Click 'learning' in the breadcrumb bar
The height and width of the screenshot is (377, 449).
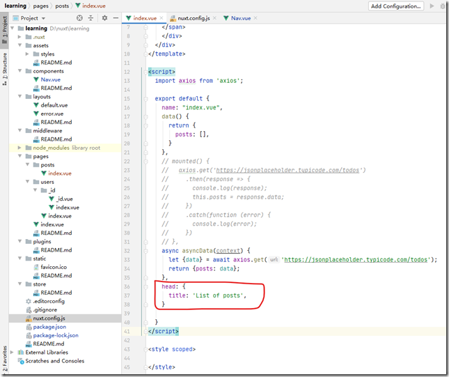point(15,6)
